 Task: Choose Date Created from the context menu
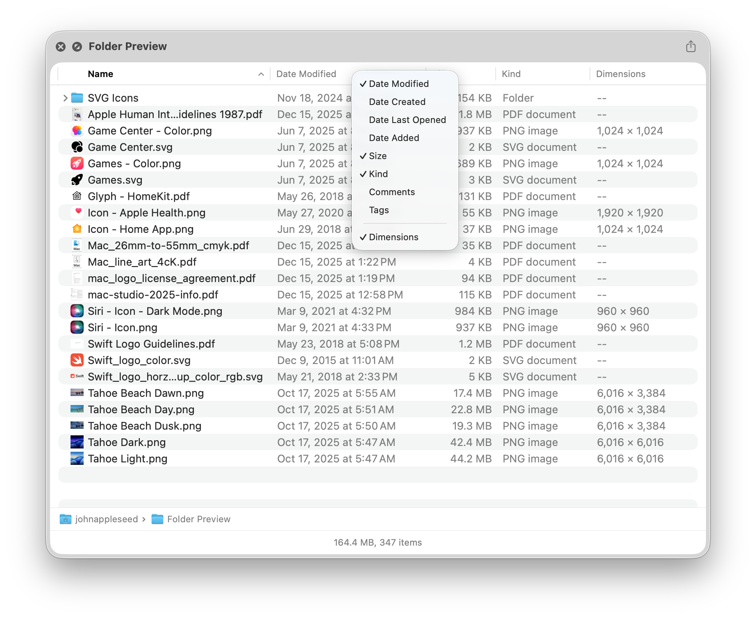coord(397,102)
